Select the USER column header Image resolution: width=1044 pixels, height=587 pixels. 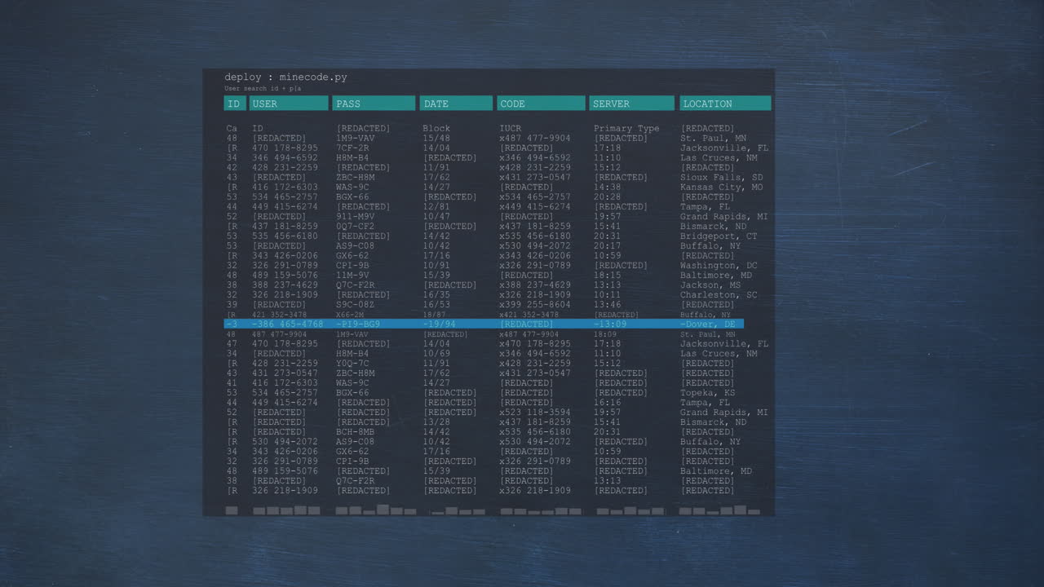[x=289, y=103]
